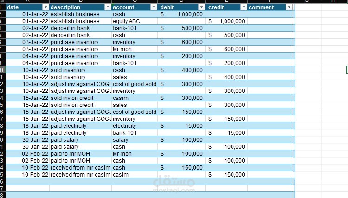The image size is (348, 198).
Task: Click the debit 100,000 cell on 02-Feb-22
Action: (x=181, y=154)
